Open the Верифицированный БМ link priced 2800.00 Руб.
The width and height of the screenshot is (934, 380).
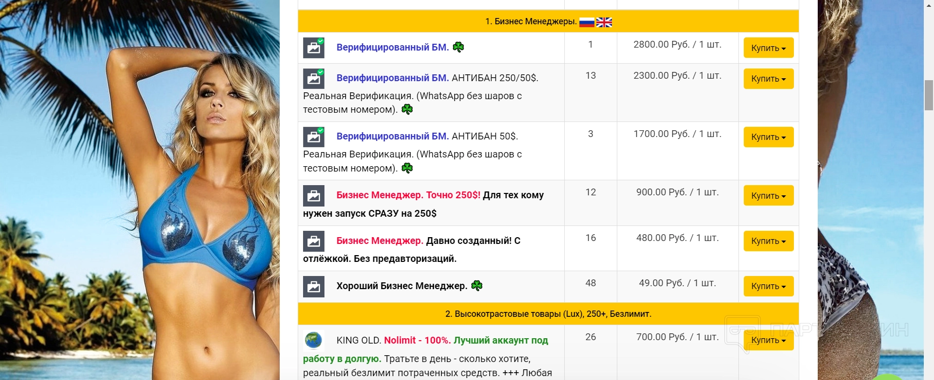pos(393,47)
